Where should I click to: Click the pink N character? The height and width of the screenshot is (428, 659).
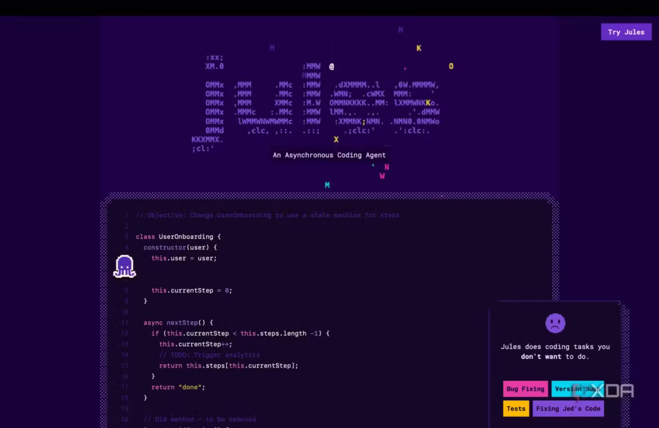point(387,167)
